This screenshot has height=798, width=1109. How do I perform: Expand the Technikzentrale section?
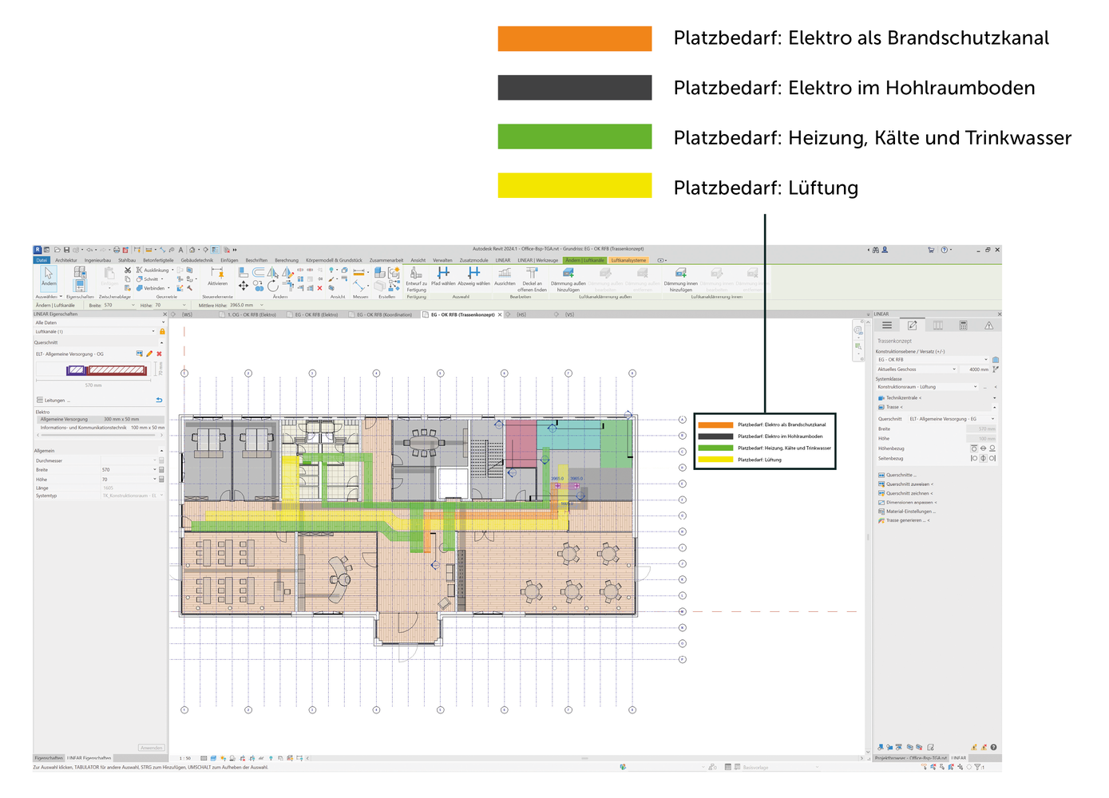pos(994,397)
